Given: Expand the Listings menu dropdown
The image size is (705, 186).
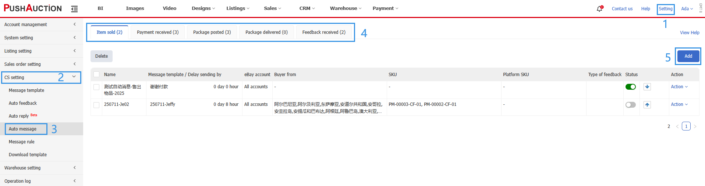Looking at the screenshot, I should pyautogui.click(x=238, y=8).
